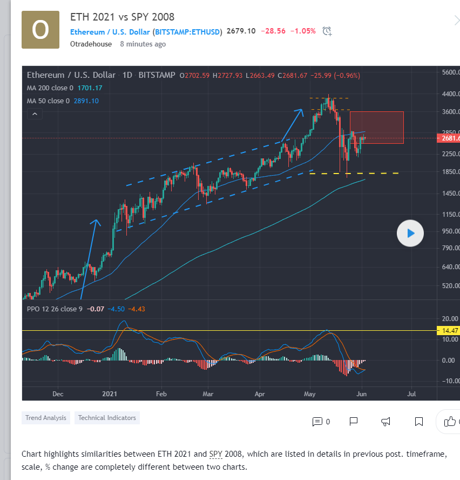Open the BITSTAMP:ETHUSD symbol link

tap(187, 32)
